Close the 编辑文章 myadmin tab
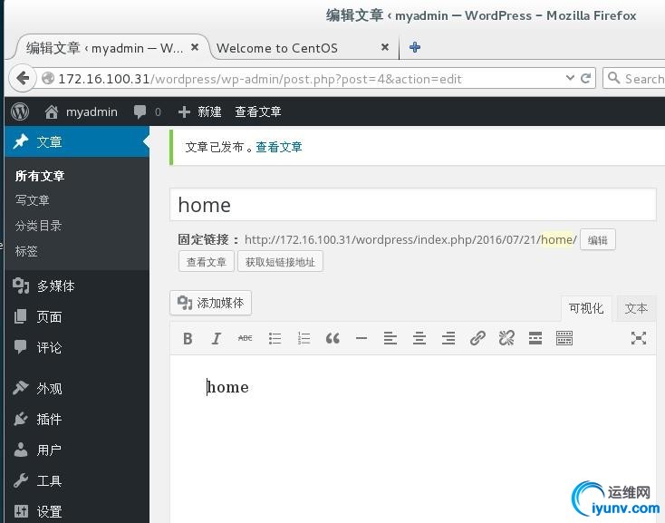Screen dimensions: 665x523 click(x=195, y=47)
